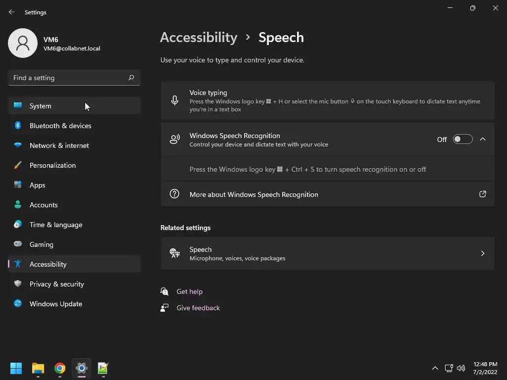Go to Time & language
This screenshot has height=380, width=507.
(74, 225)
